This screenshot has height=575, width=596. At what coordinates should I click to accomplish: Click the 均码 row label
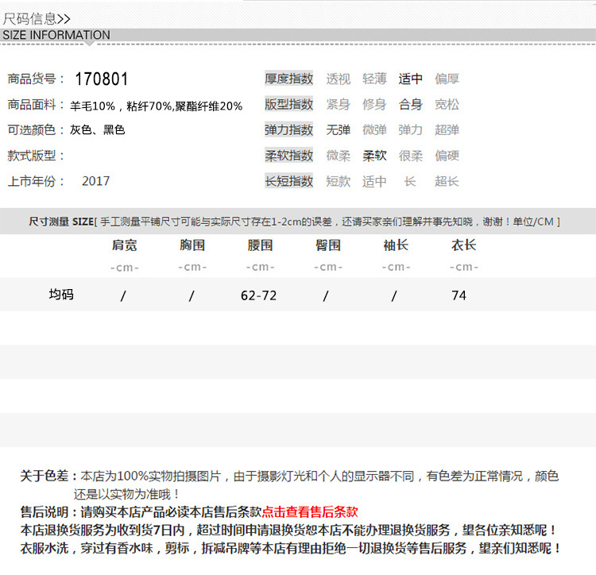(x=61, y=295)
